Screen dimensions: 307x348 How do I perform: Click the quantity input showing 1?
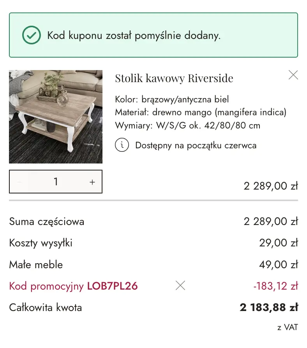click(x=56, y=181)
